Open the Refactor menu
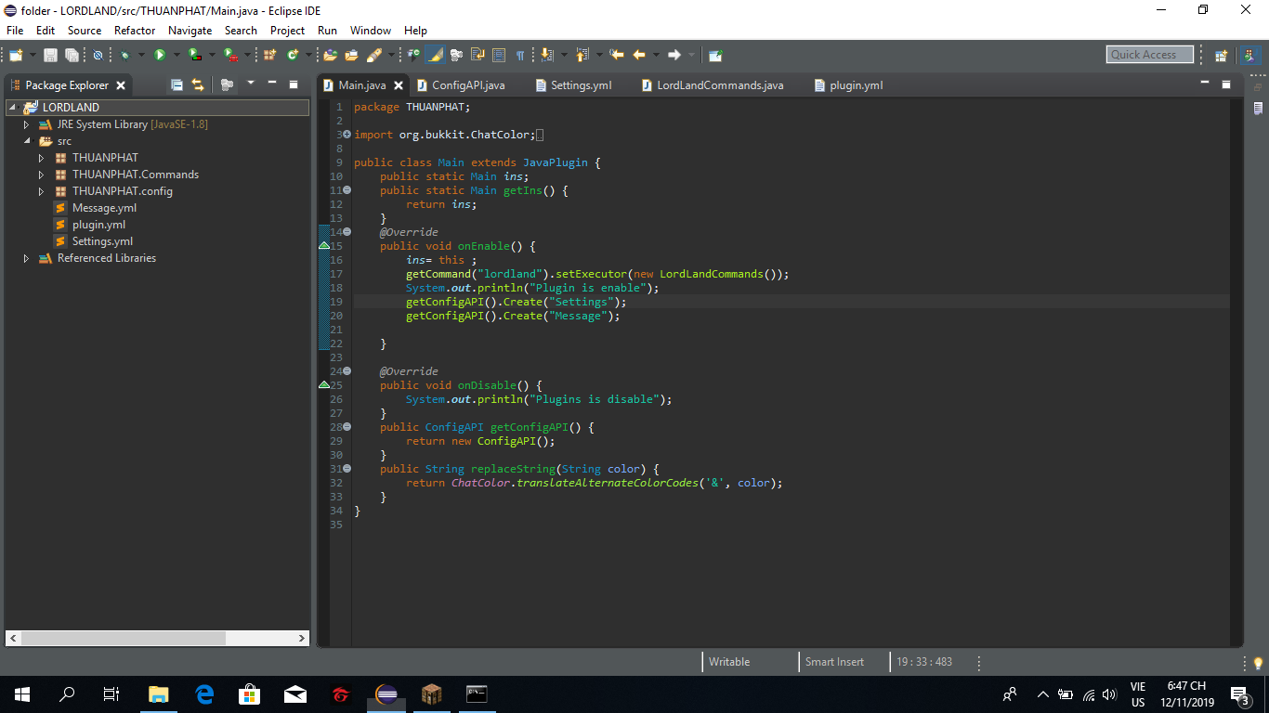 135,31
